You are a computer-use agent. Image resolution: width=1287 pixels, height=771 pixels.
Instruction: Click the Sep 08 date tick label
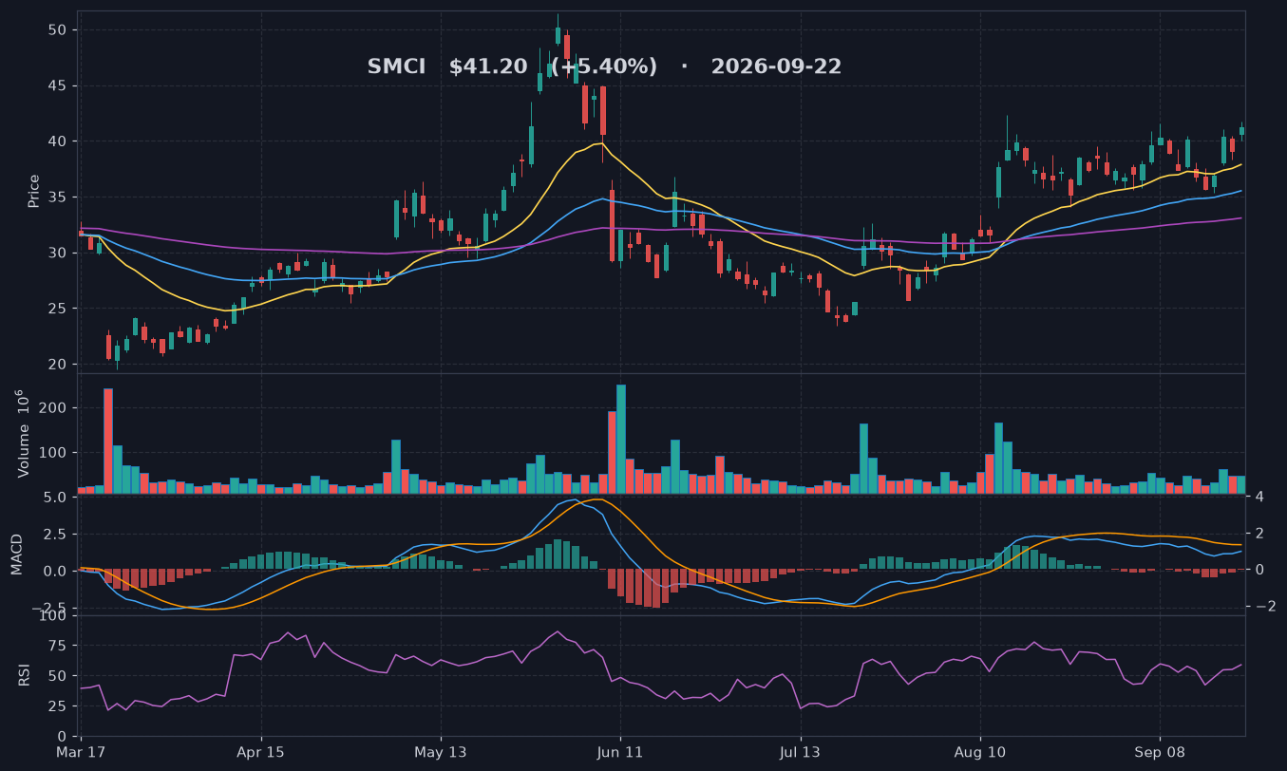coord(1160,752)
